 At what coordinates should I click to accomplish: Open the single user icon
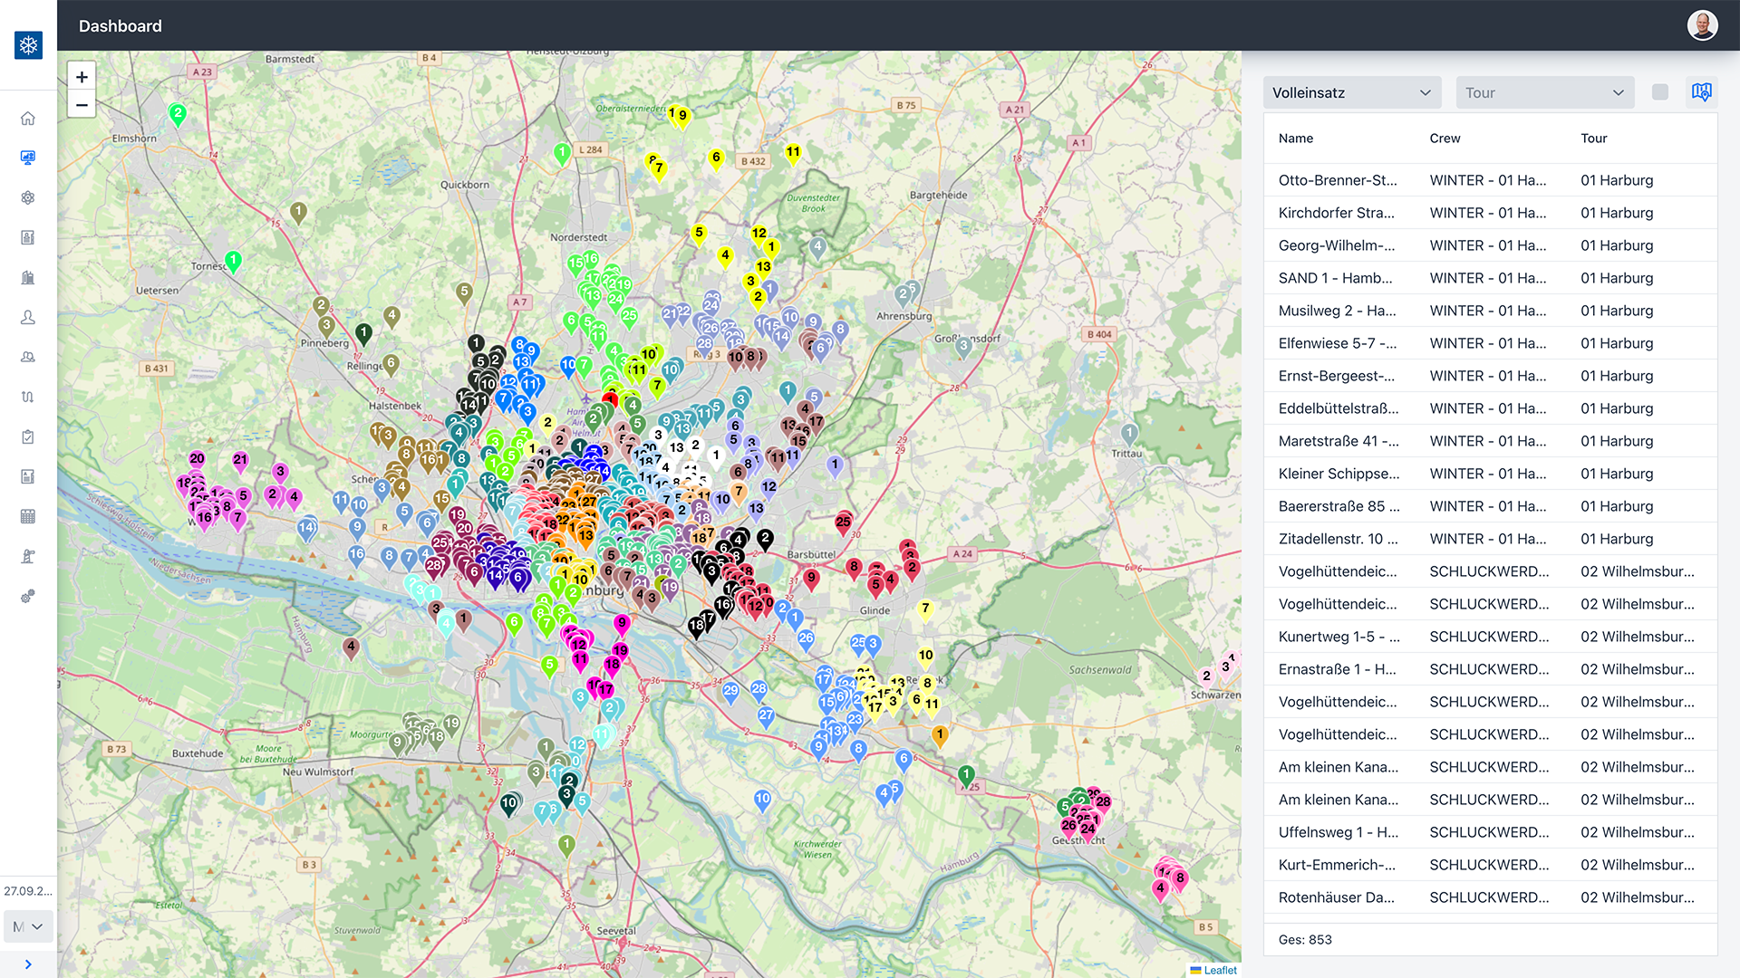pos(28,317)
